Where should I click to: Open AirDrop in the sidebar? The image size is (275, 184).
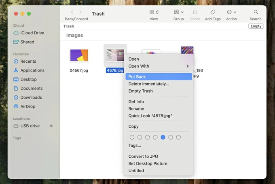[28, 106]
